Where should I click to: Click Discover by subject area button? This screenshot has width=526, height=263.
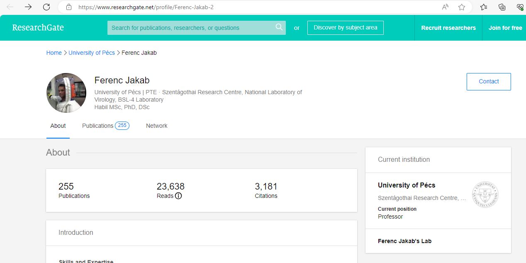[x=346, y=28]
